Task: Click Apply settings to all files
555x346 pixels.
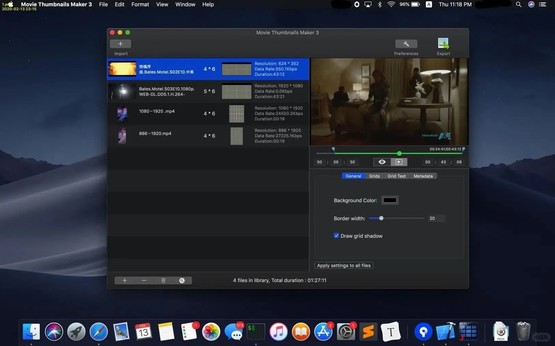Action: (343, 265)
